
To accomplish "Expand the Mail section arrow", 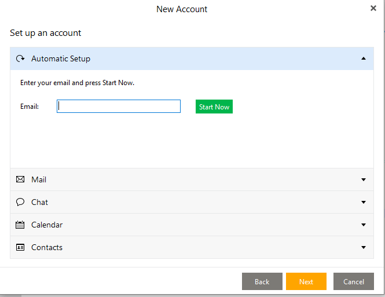I will [364, 179].
